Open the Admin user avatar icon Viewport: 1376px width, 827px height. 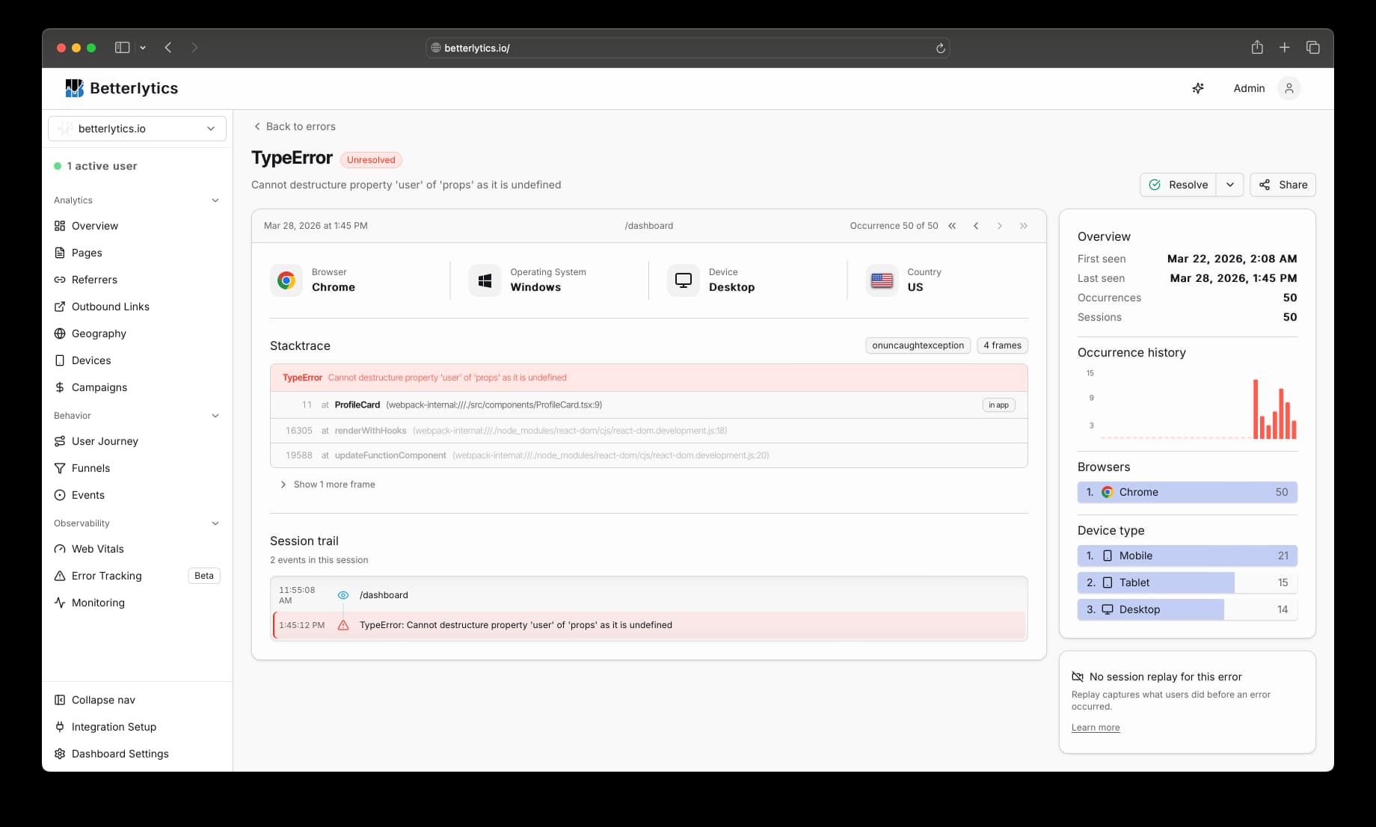click(1289, 88)
